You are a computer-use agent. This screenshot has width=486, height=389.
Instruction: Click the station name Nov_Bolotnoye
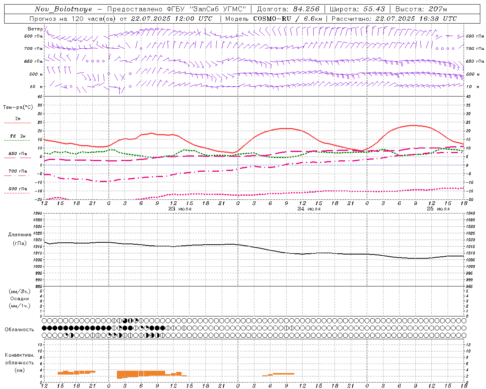(x=63, y=9)
